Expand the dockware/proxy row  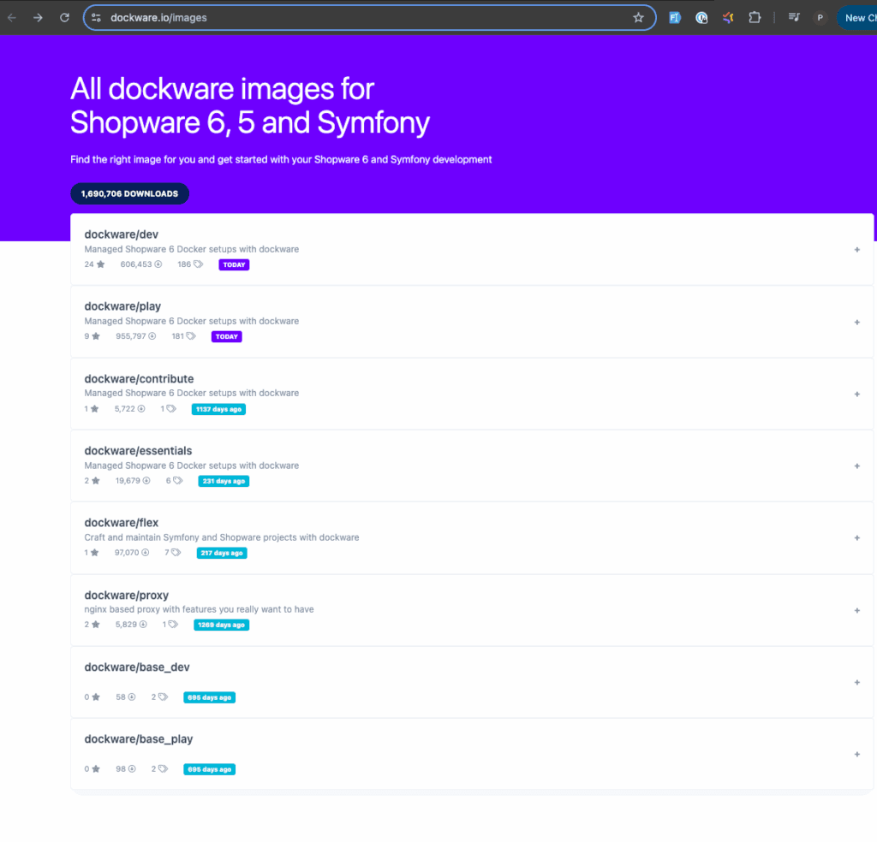pos(856,611)
